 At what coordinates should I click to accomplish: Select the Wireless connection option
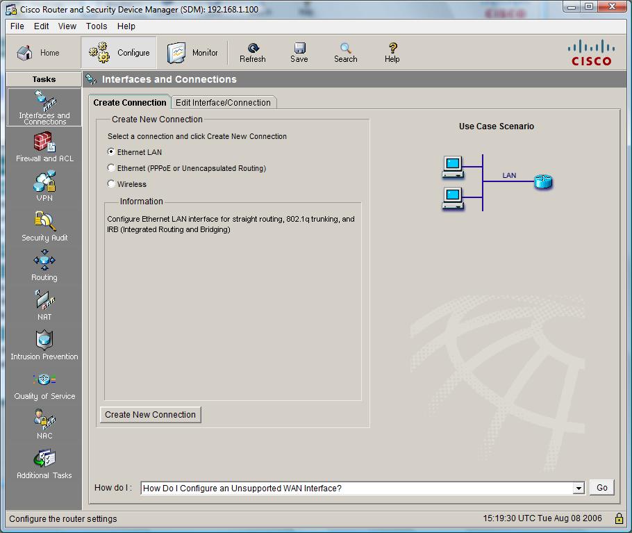pos(111,184)
